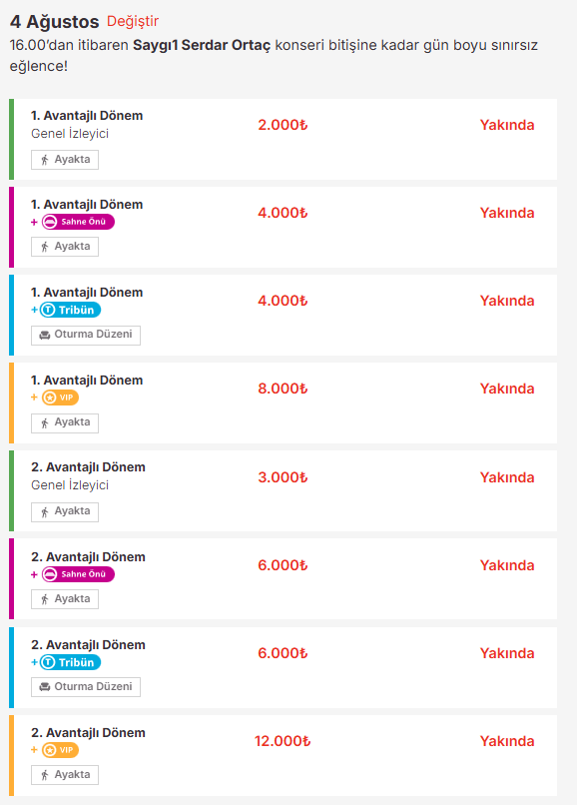
Task: Click the Tribün badge in 1. Avantajlı Dönem
Action: 70,310
